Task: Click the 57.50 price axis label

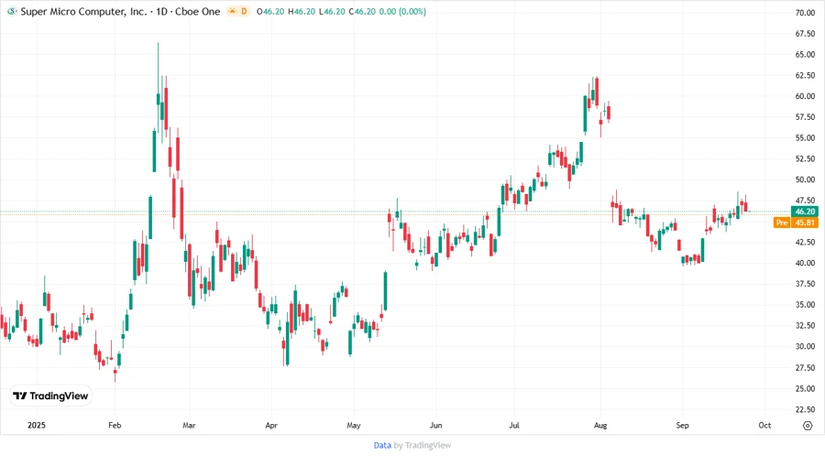Action: click(805, 117)
